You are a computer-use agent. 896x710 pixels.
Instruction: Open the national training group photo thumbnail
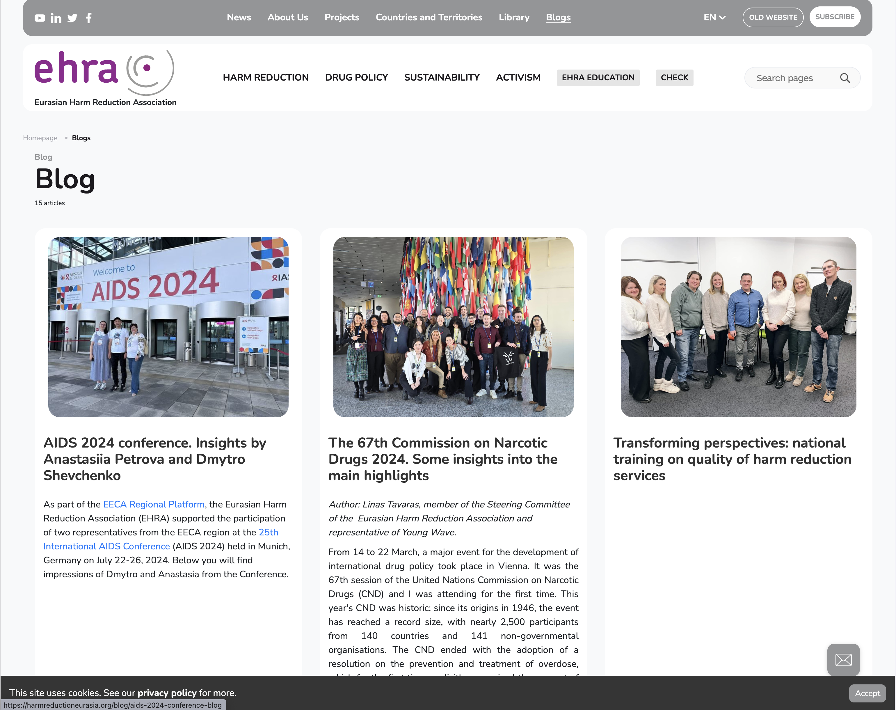[x=739, y=327]
